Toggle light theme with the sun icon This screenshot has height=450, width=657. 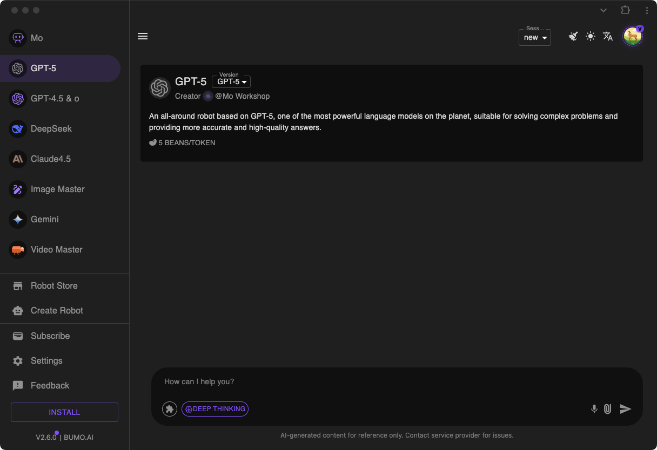[590, 36]
